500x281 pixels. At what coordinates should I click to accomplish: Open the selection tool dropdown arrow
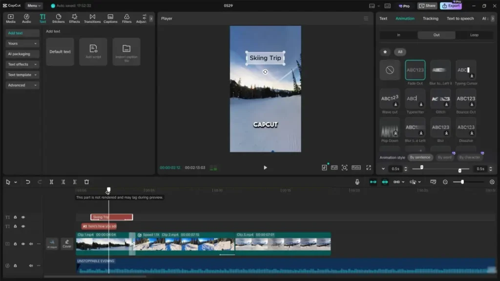click(15, 182)
